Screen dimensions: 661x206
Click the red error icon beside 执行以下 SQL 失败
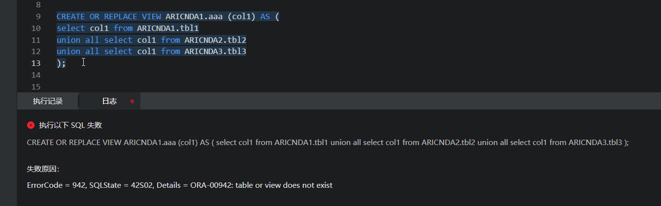[x=31, y=125]
